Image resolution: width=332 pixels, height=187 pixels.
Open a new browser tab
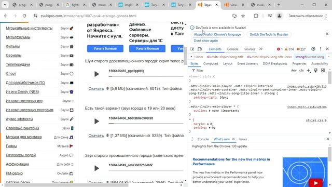279,5
